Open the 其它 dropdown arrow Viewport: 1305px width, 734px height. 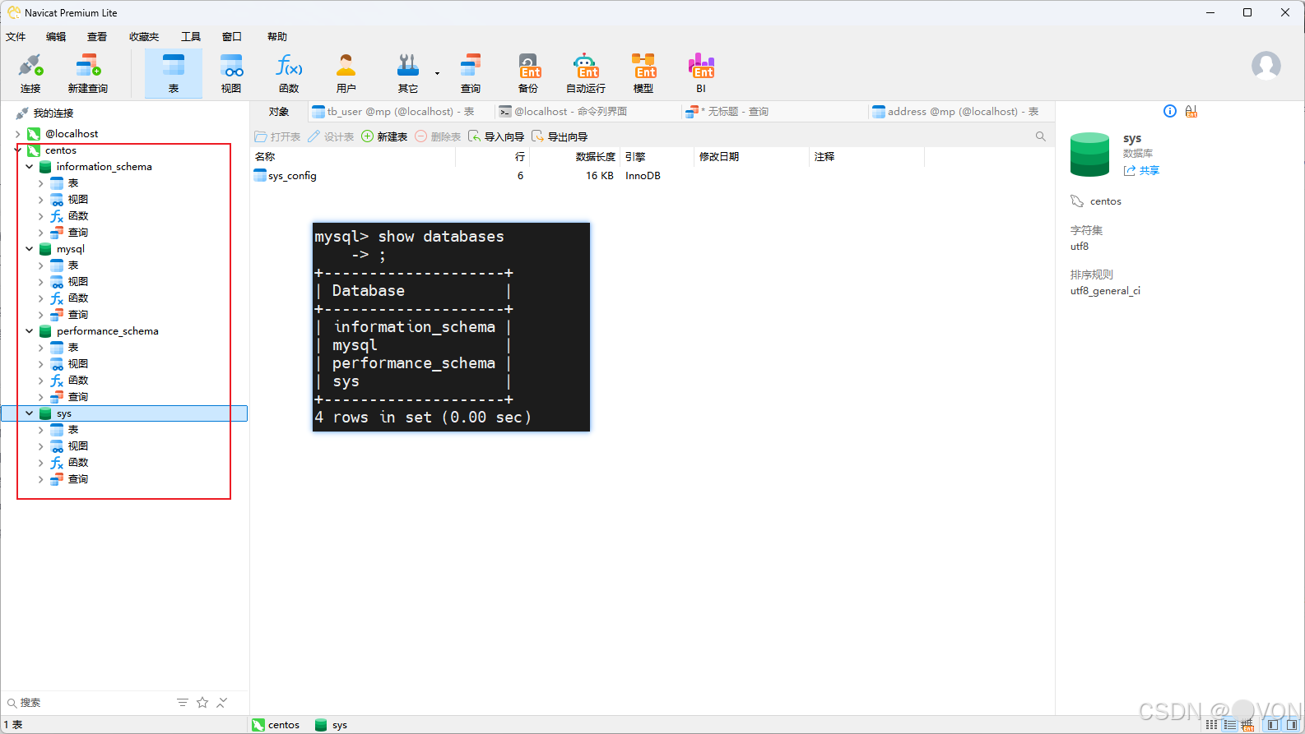coord(437,74)
